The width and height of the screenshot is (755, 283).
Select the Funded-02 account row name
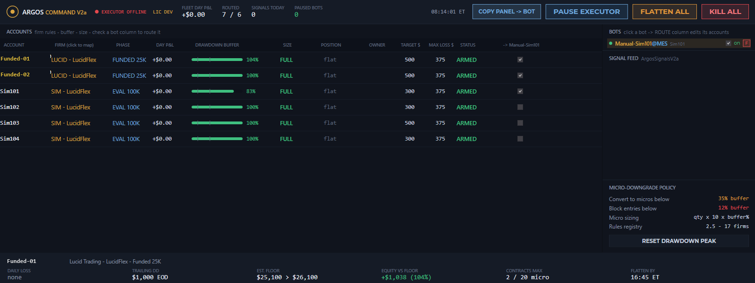click(15, 74)
